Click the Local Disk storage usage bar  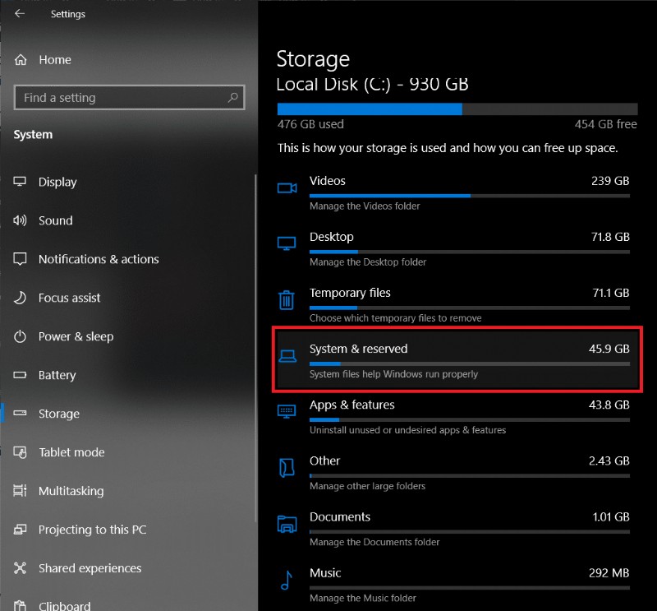[457, 109]
